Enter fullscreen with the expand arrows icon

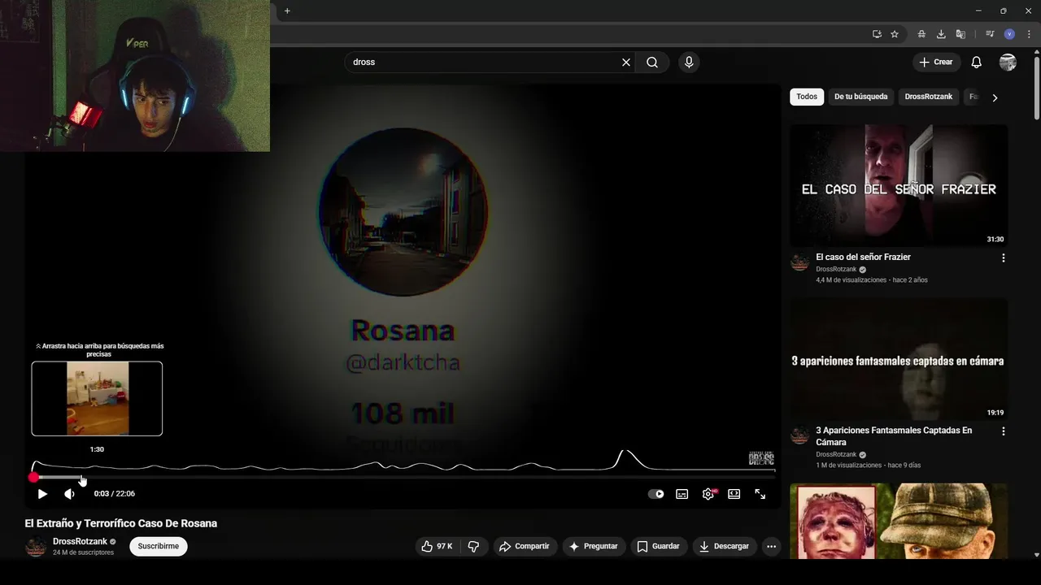(760, 494)
